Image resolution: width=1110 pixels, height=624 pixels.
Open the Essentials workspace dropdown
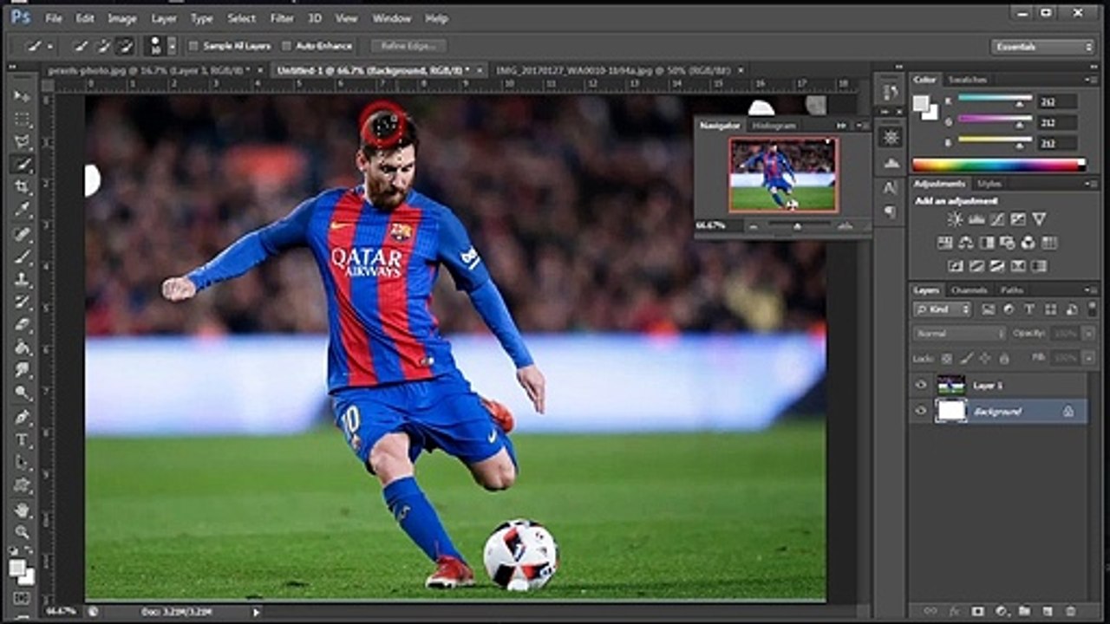pos(1043,47)
